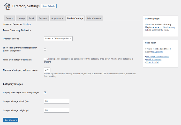
Task: Select the Appearance tab
Action: (57, 18)
